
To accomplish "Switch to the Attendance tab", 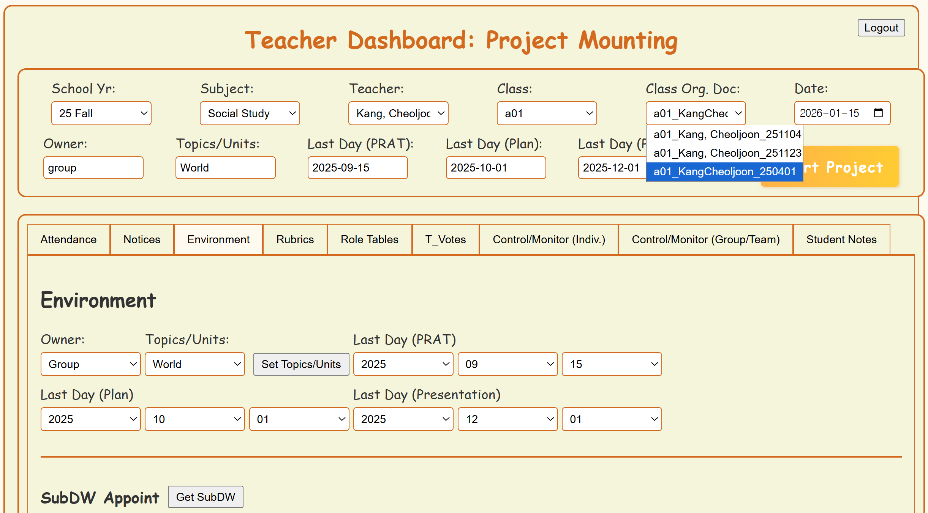I will click(68, 239).
